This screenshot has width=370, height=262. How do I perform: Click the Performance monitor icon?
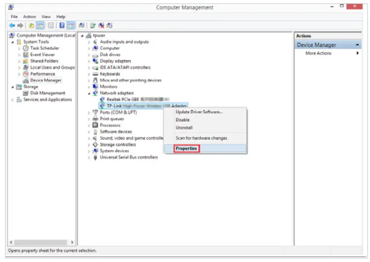click(x=26, y=74)
